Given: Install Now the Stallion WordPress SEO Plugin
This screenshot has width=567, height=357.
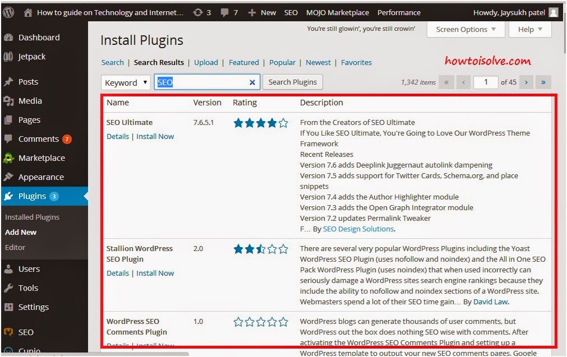Looking at the screenshot, I should (x=155, y=273).
